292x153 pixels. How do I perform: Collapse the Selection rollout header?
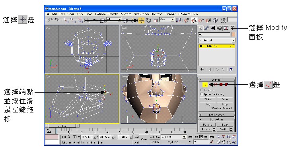click(x=216, y=79)
